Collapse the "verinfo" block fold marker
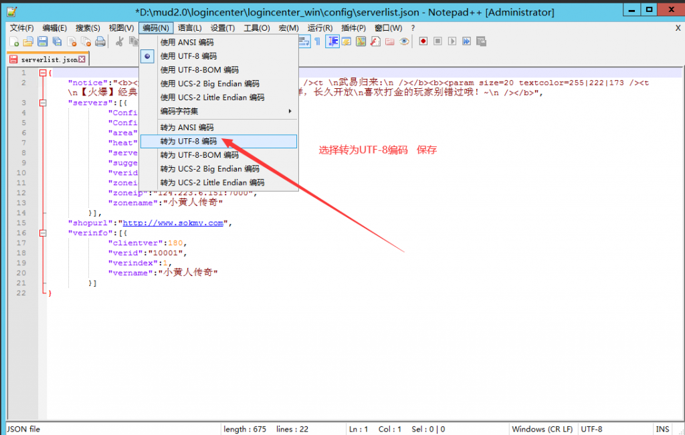Image resolution: width=685 pixels, height=435 pixels. coord(43,233)
